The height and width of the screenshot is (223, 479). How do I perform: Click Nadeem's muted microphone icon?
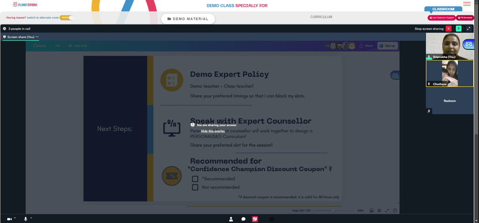(x=429, y=111)
